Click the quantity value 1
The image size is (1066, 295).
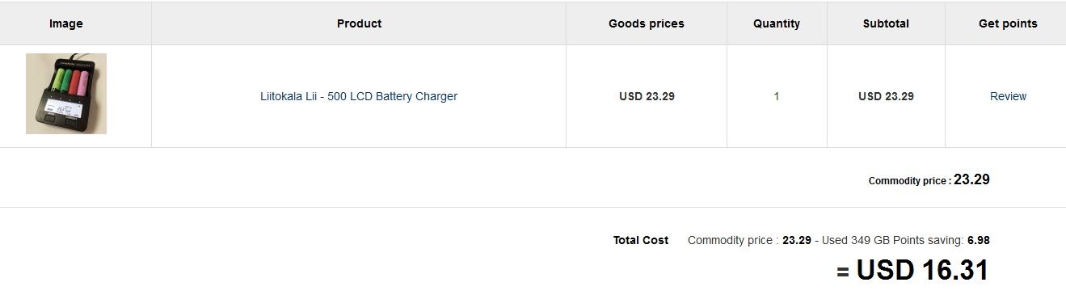777,96
